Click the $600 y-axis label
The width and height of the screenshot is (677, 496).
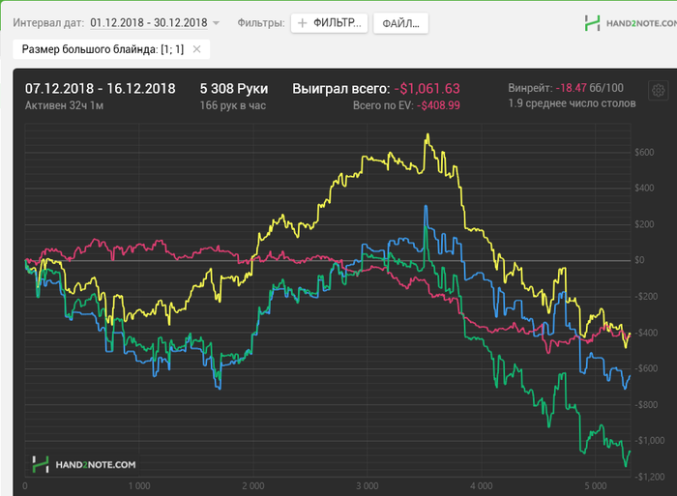click(644, 152)
